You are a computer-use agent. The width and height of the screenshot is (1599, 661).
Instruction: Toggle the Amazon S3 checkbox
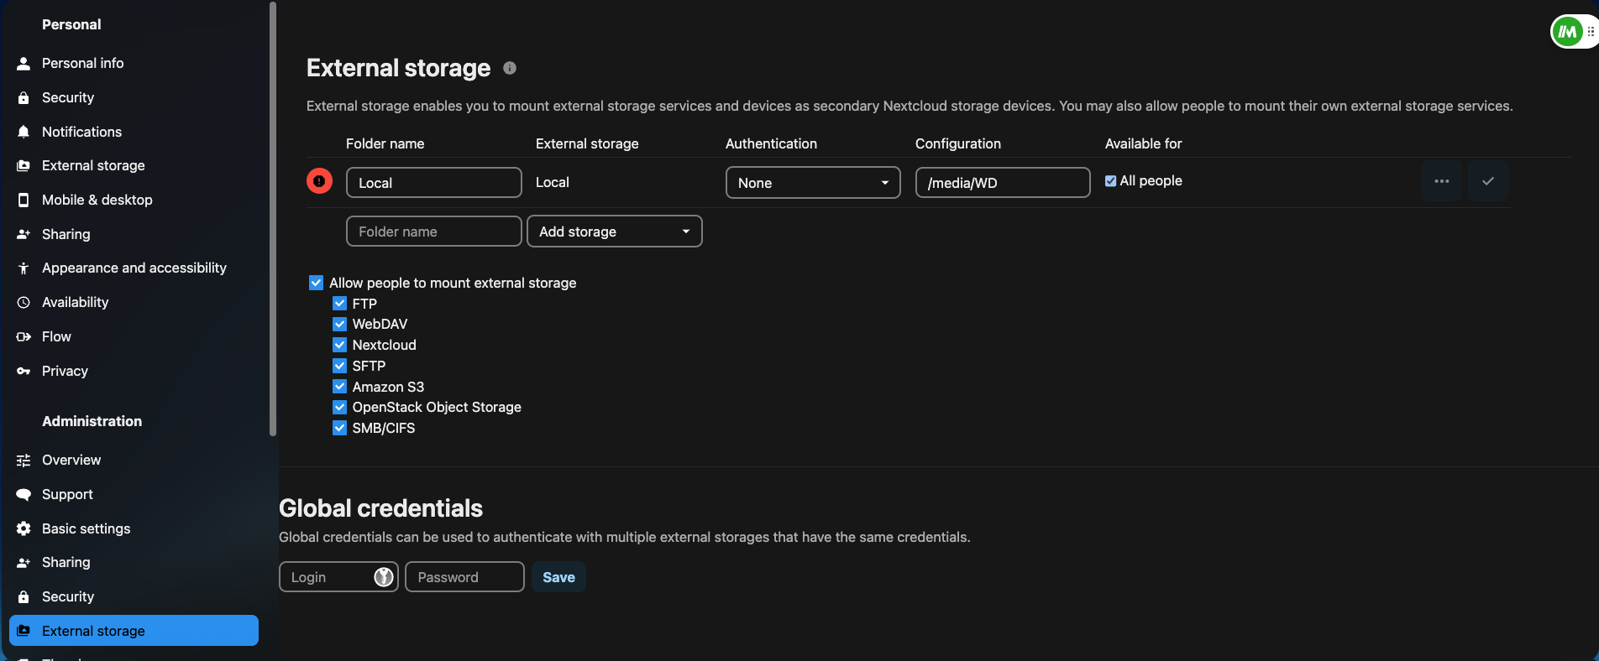[x=340, y=387]
